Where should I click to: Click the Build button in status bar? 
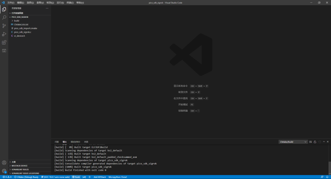point(76,177)
